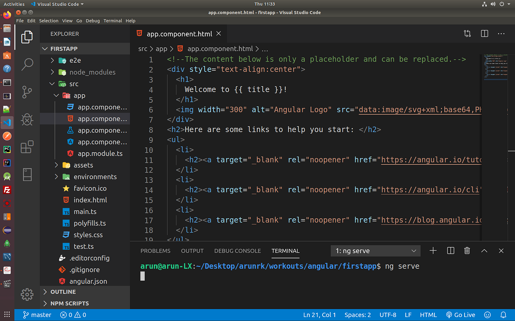Split the terminal panel
The width and height of the screenshot is (515, 321).
pos(450,251)
